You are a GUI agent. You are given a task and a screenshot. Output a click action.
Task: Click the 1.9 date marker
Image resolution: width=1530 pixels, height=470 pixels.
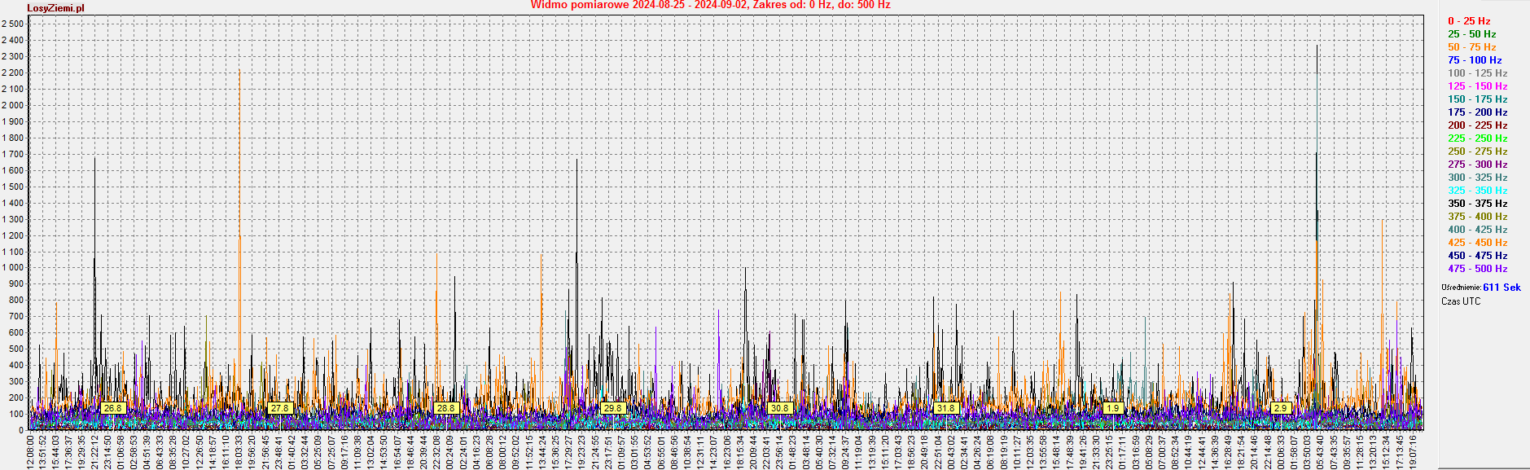(1113, 408)
